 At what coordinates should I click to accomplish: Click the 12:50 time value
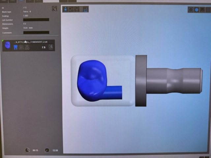55,150
